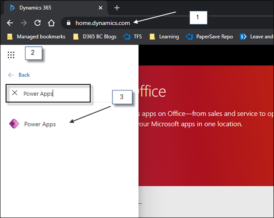The image size is (274, 218).
Task: Open a new browser tab
Action: 117,8
